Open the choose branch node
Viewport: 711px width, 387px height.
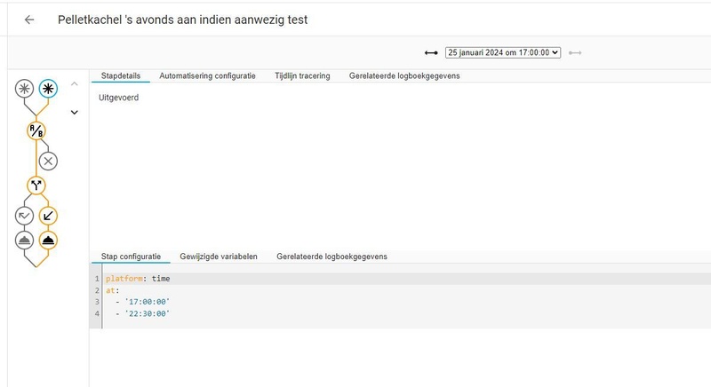click(x=36, y=186)
